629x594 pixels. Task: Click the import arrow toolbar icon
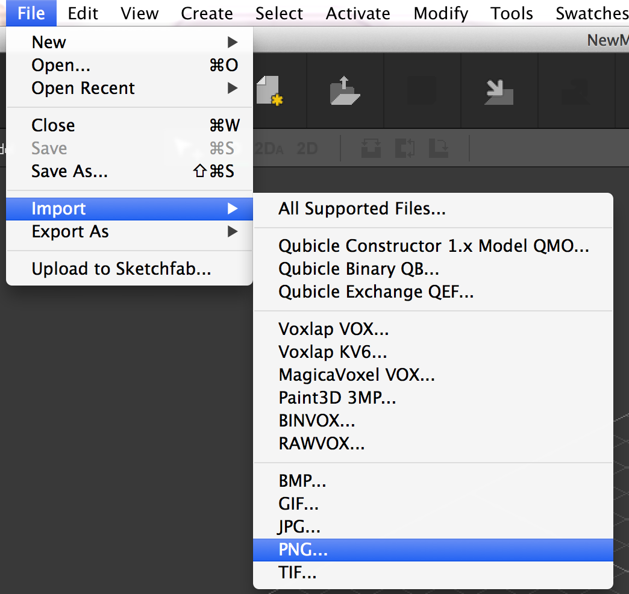[499, 92]
